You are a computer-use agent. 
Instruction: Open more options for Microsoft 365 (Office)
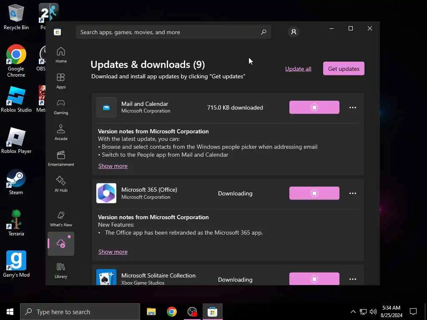tap(353, 193)
